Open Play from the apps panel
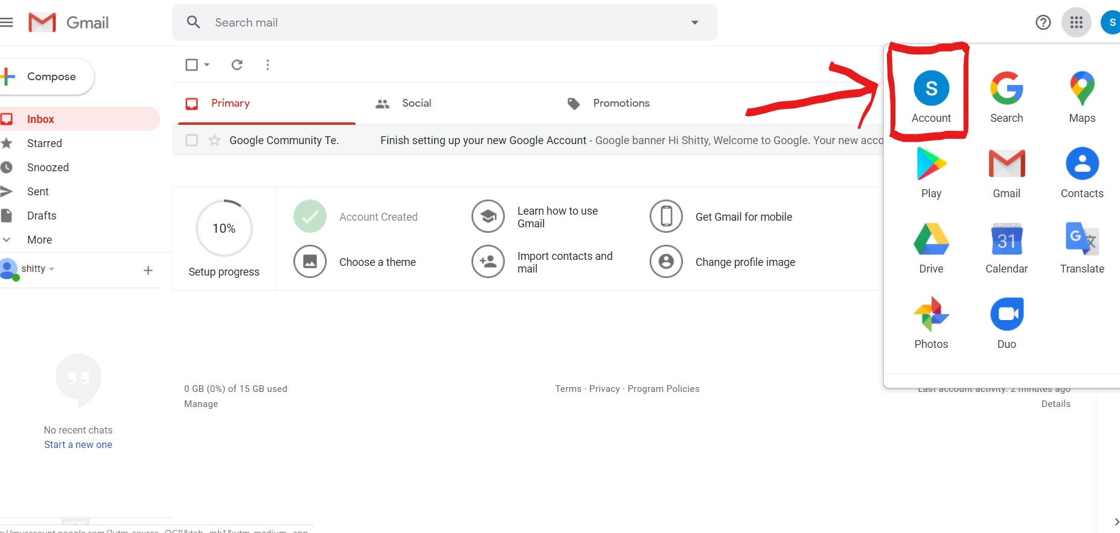The width and height of the screenshot is (1120, 533). [x=931, y=172]
